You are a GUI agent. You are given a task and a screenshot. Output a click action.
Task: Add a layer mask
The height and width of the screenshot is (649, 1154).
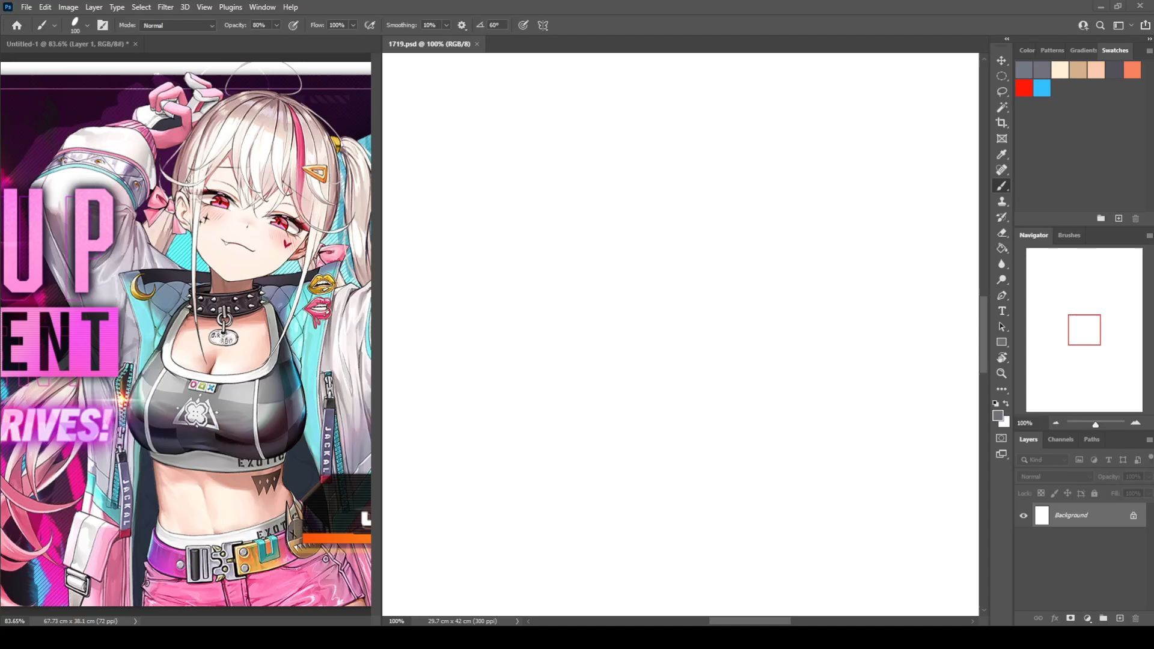point(1070,618)
